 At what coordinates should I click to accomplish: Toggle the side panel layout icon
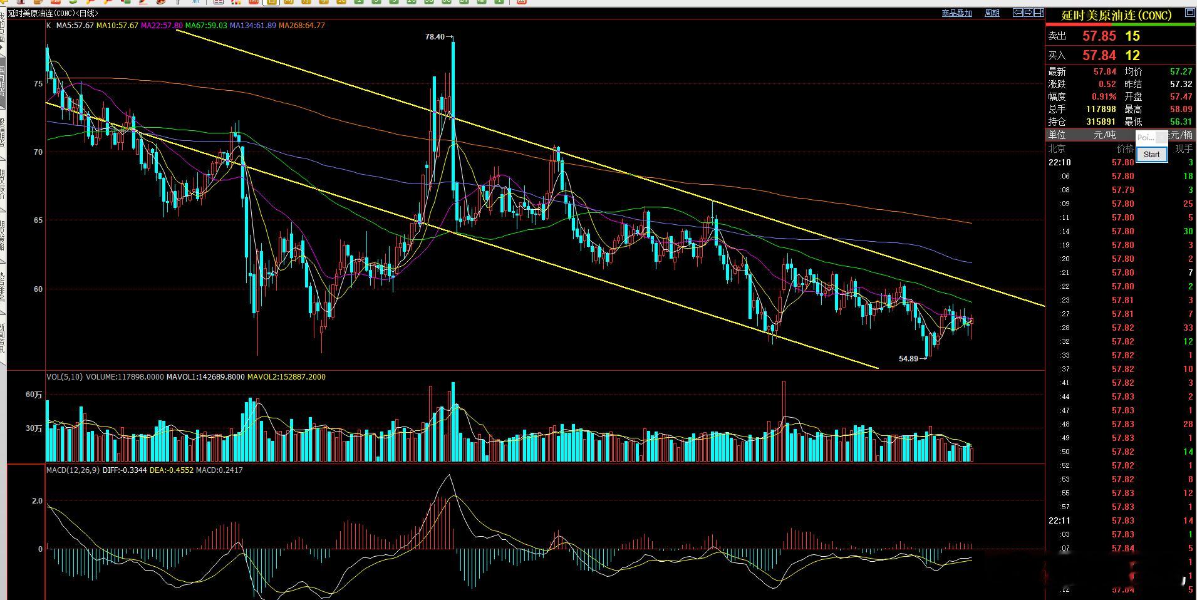click(1039, 13)
